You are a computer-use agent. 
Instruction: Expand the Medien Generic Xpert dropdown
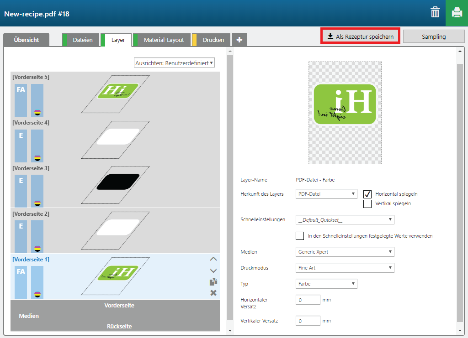click(345, 252)
